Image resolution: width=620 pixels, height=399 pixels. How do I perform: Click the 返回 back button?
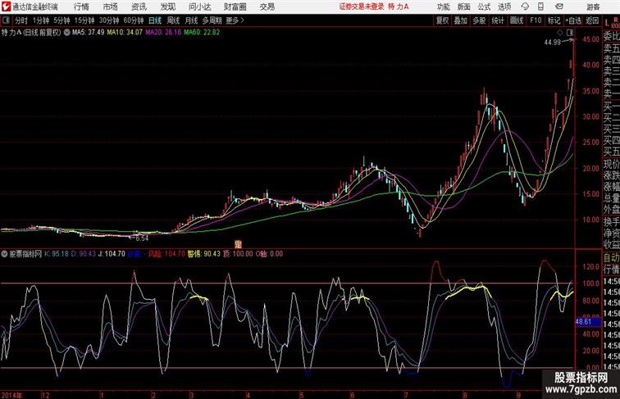(x=592, y=20)
